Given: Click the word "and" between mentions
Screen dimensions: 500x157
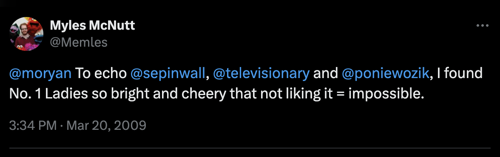Looking at the screenshot, I should (326, 74).
